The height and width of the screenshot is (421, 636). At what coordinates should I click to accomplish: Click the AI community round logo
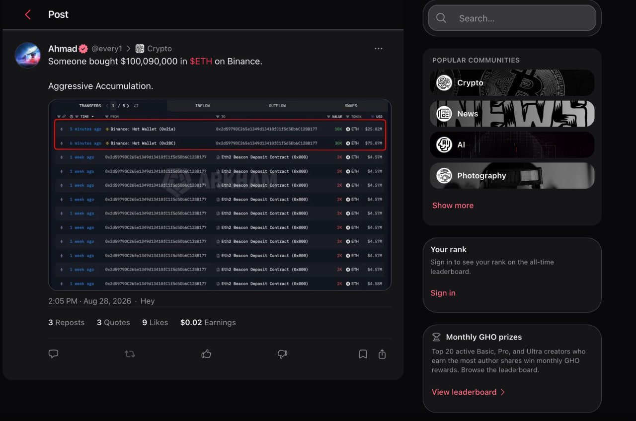444,144
